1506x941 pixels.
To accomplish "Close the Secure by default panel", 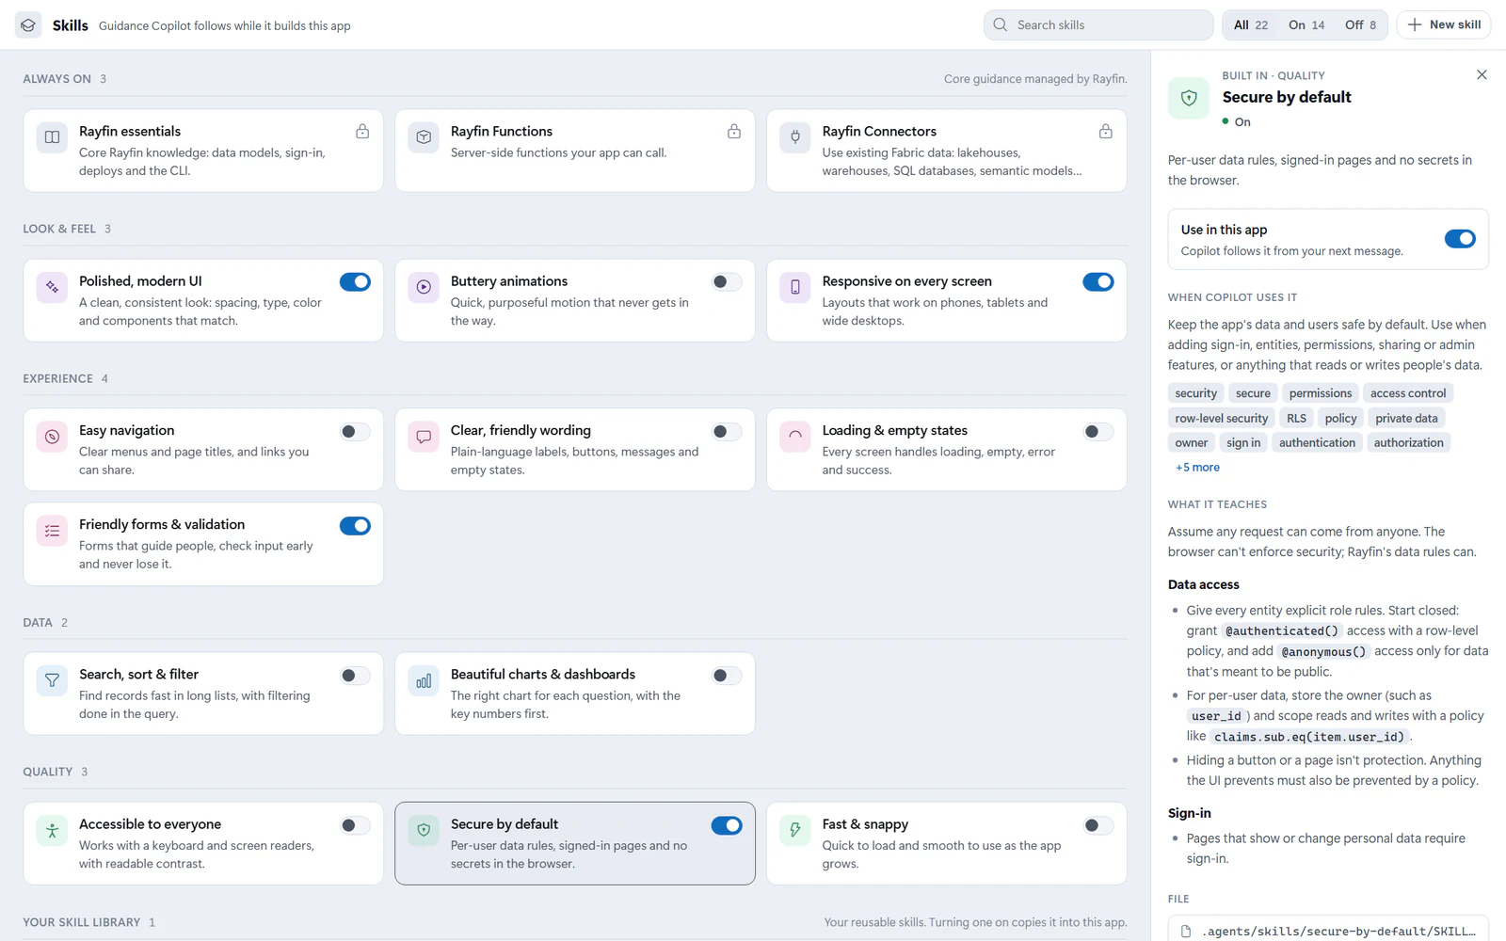I will coord(1482,75).
